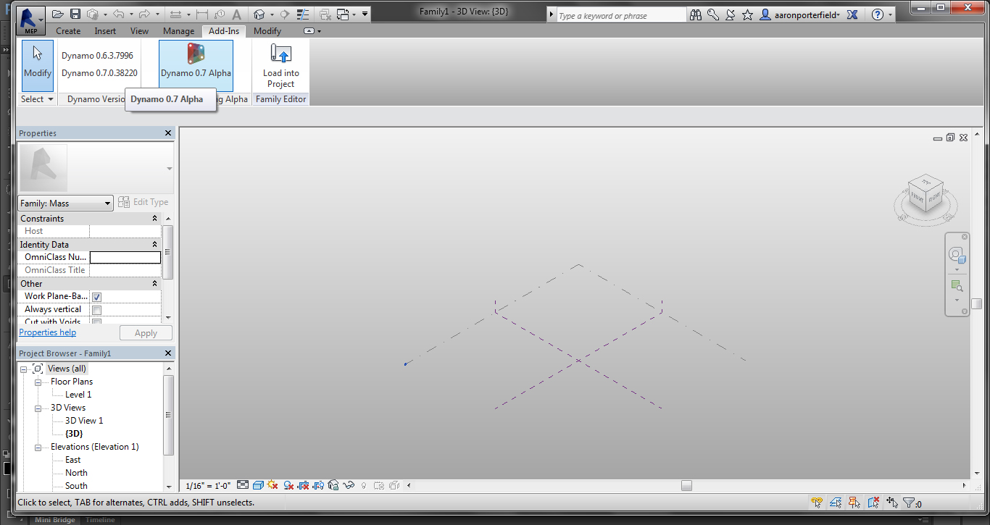The height and width of the screenshot is (525, 990).
Task: Toggle the Always vertical checkbox
Action: [96, 310]
